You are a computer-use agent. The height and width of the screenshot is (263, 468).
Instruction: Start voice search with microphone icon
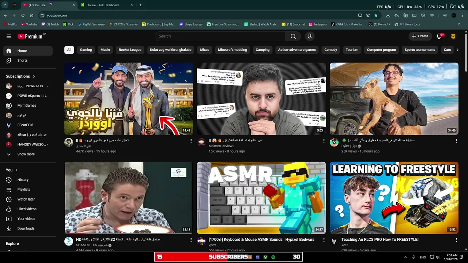(310, 36)
